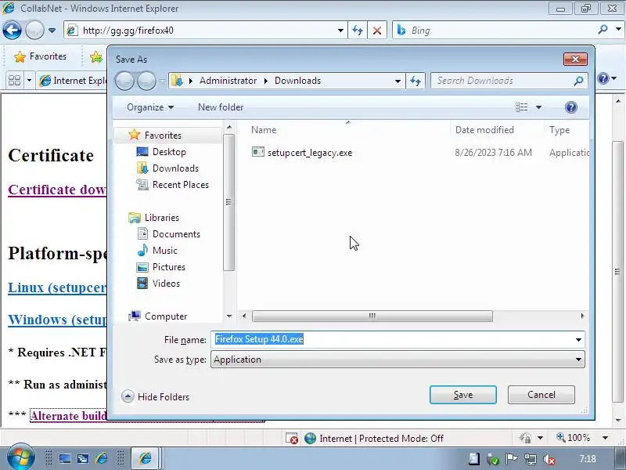Select Favorites group in navigation pane
The width and height of the screenshot is (626, 470).
pyautogui.click(x=163, y=136)
